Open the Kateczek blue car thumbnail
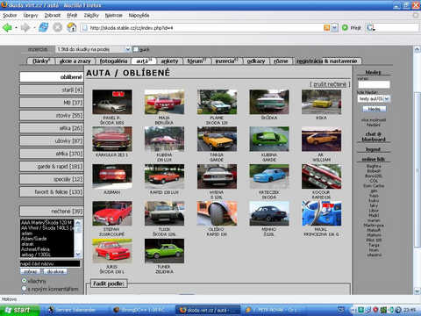The height and width of the screenshot is (316, 421). coord(269,176)
